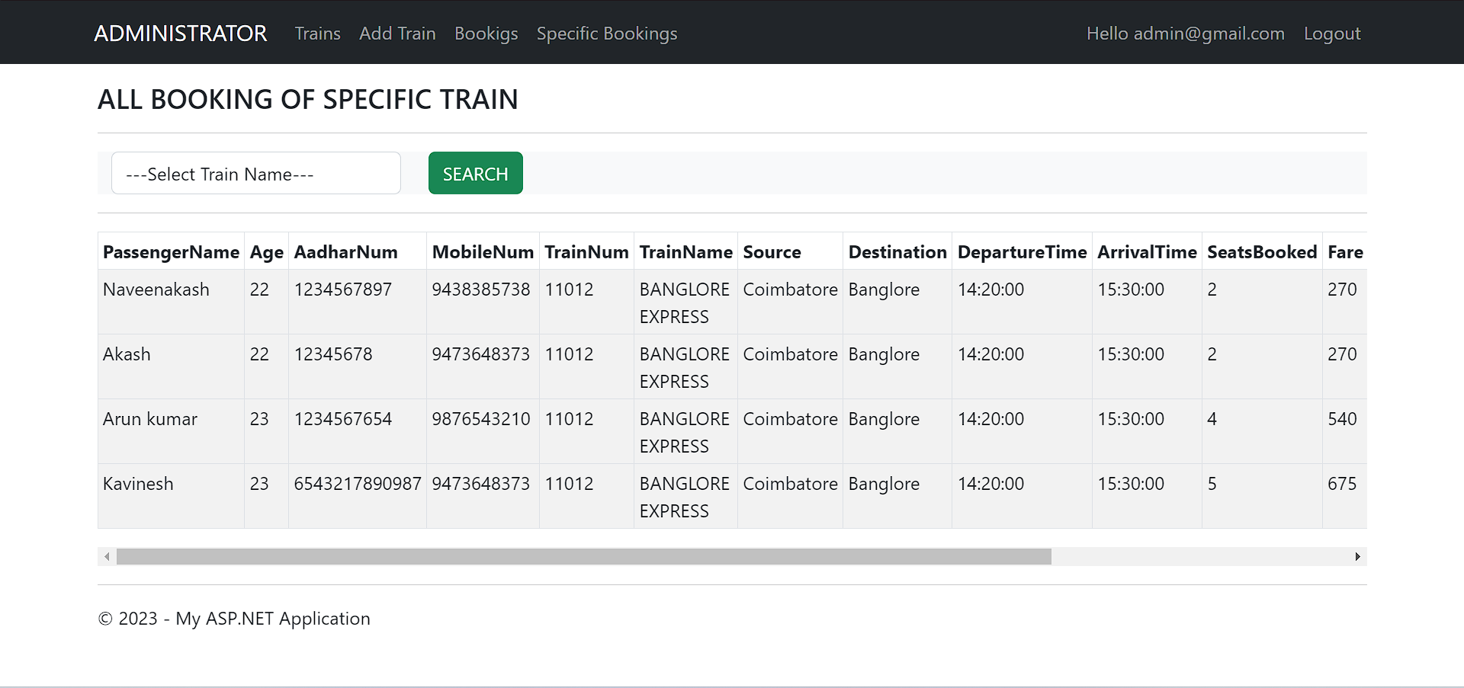The height and width of the screenshot is (688, 1464).
Task: Select Kavinesh's Aadhar number 6543217890987
Action: pyautogui.click(x=357, y=484)
